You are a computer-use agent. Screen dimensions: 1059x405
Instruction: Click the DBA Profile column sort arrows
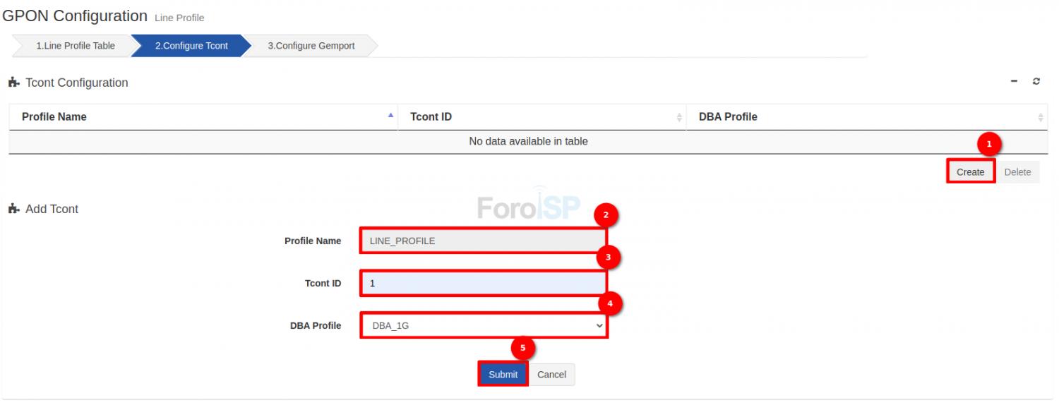point(1040,117)
